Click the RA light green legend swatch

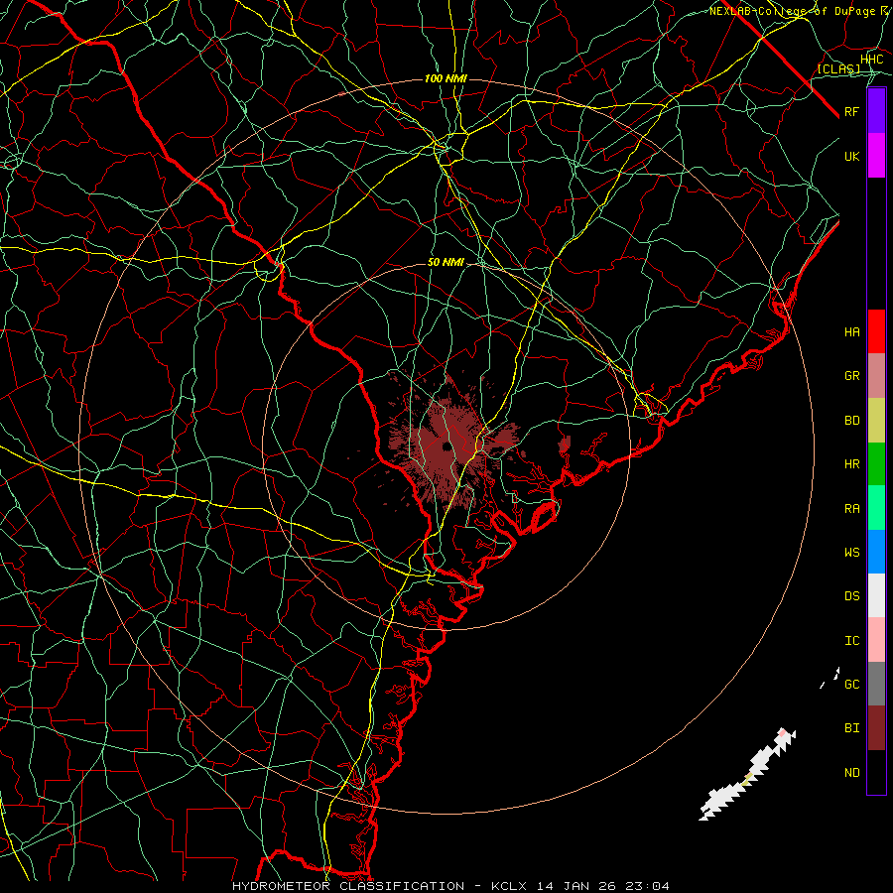876,508
